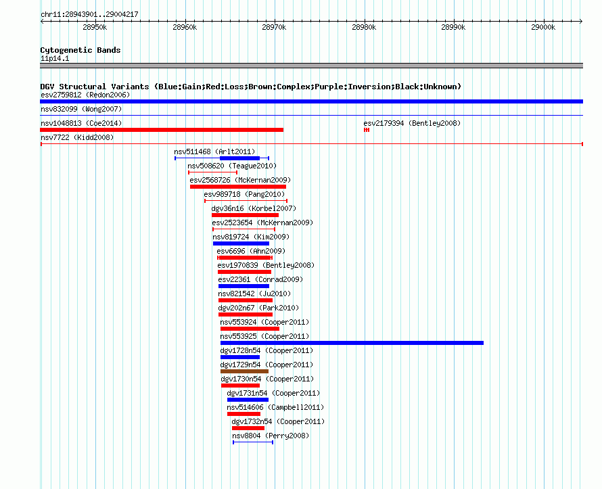Click the red dgv36n16 loss bar

(246, 215)
